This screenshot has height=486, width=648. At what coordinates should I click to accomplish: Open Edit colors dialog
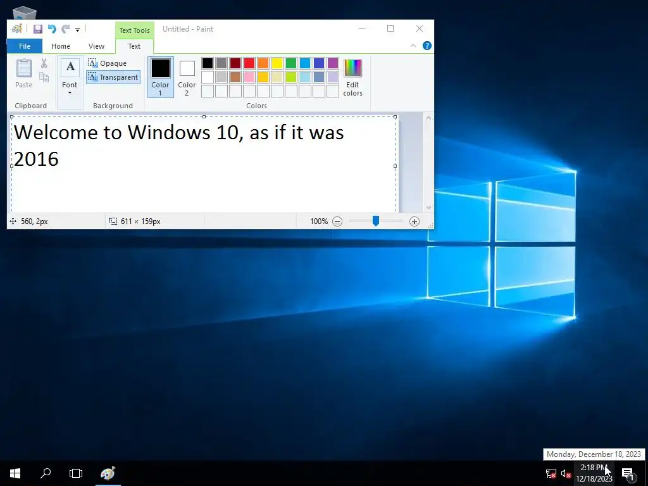click(x=352, y=77)
